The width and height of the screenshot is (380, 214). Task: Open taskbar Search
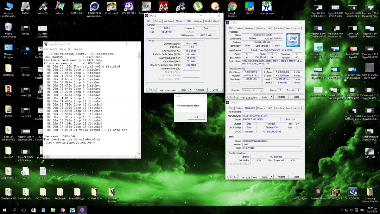point(14,210)
